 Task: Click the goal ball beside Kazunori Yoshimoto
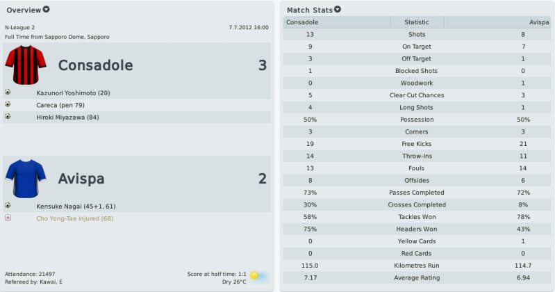pos(8,92)
